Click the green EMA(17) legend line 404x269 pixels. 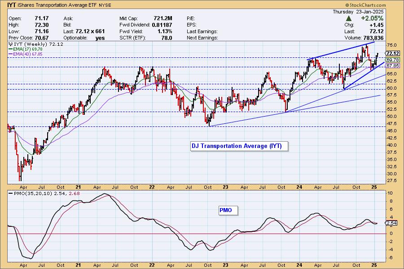tap(10, 49)
